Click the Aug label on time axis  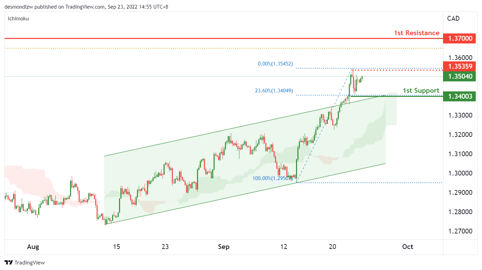click(x=33, y=247)
